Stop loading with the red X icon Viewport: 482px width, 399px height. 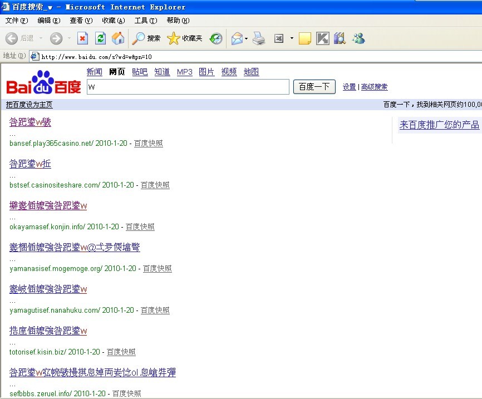coord(82,38)
